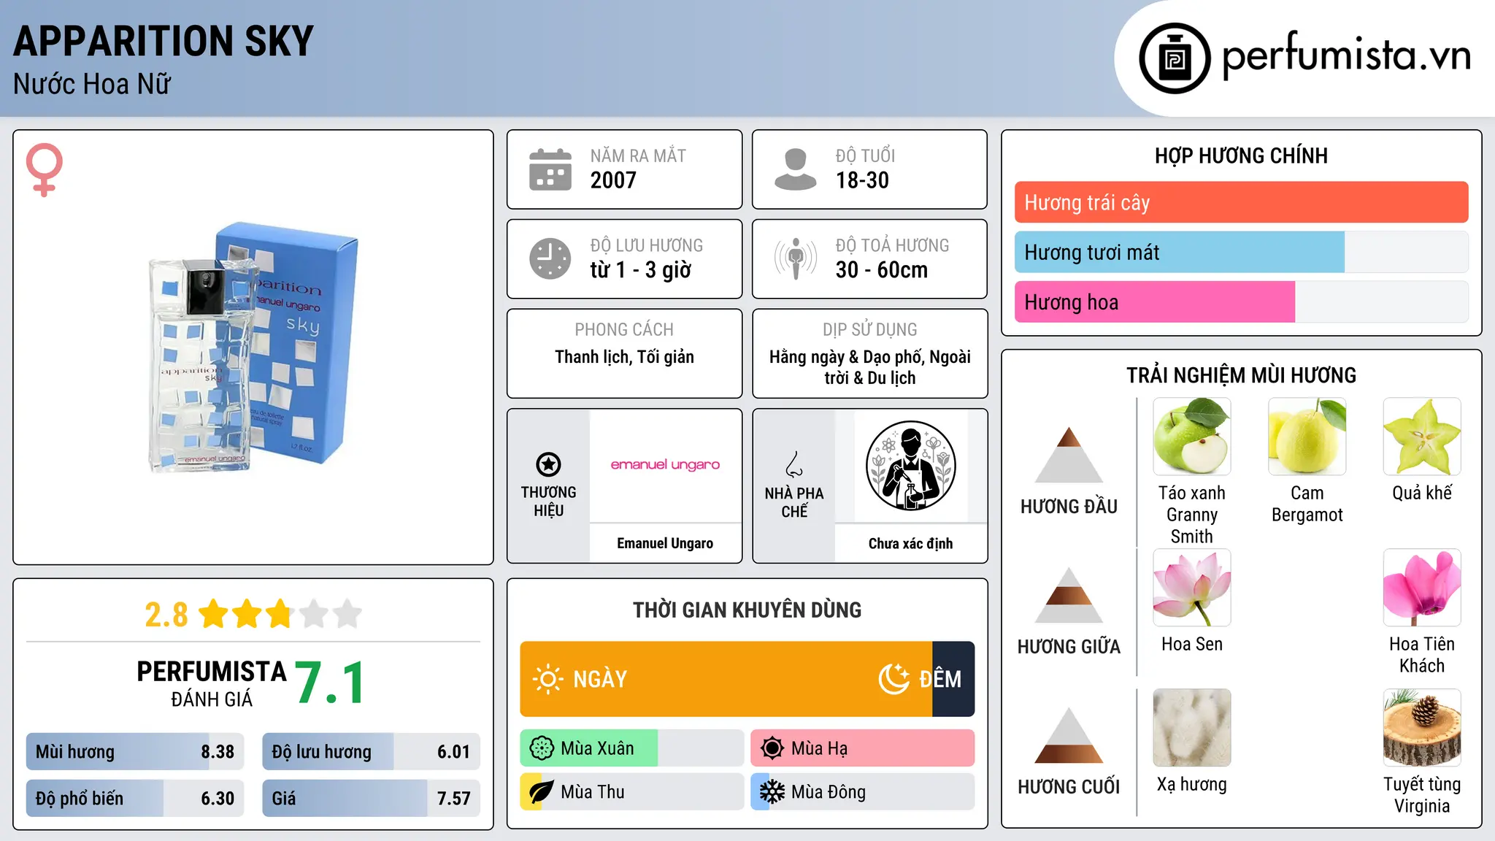
Task: Click the clock icon beside Độ lưu hương
Action: 550,258
